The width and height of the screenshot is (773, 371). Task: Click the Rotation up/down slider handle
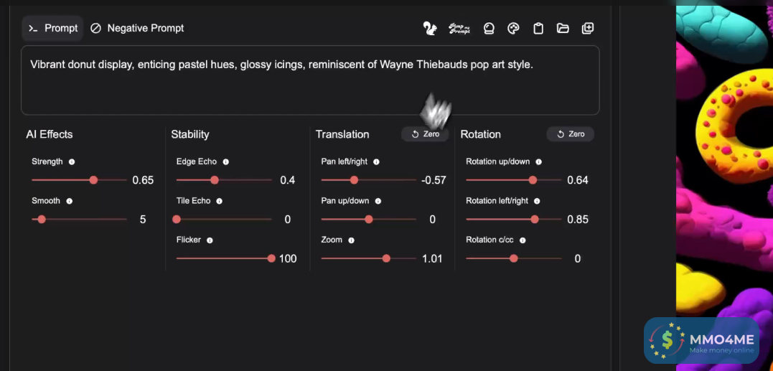click(533, 180)
